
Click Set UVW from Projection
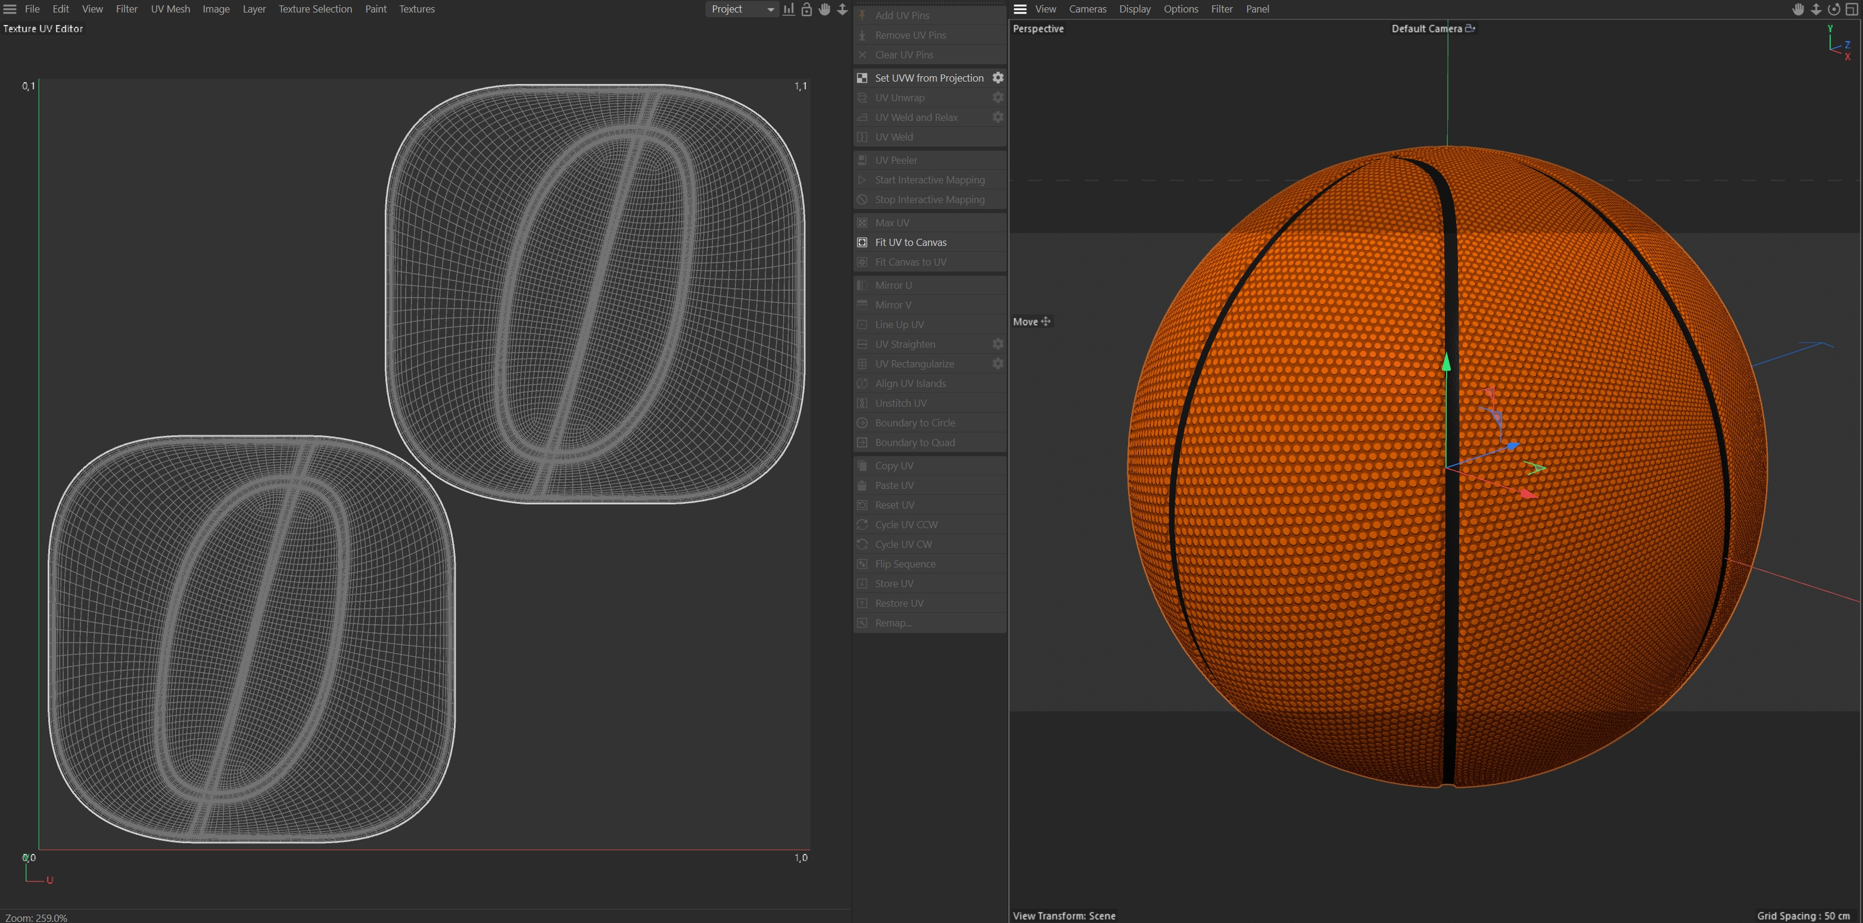[929, 78]
